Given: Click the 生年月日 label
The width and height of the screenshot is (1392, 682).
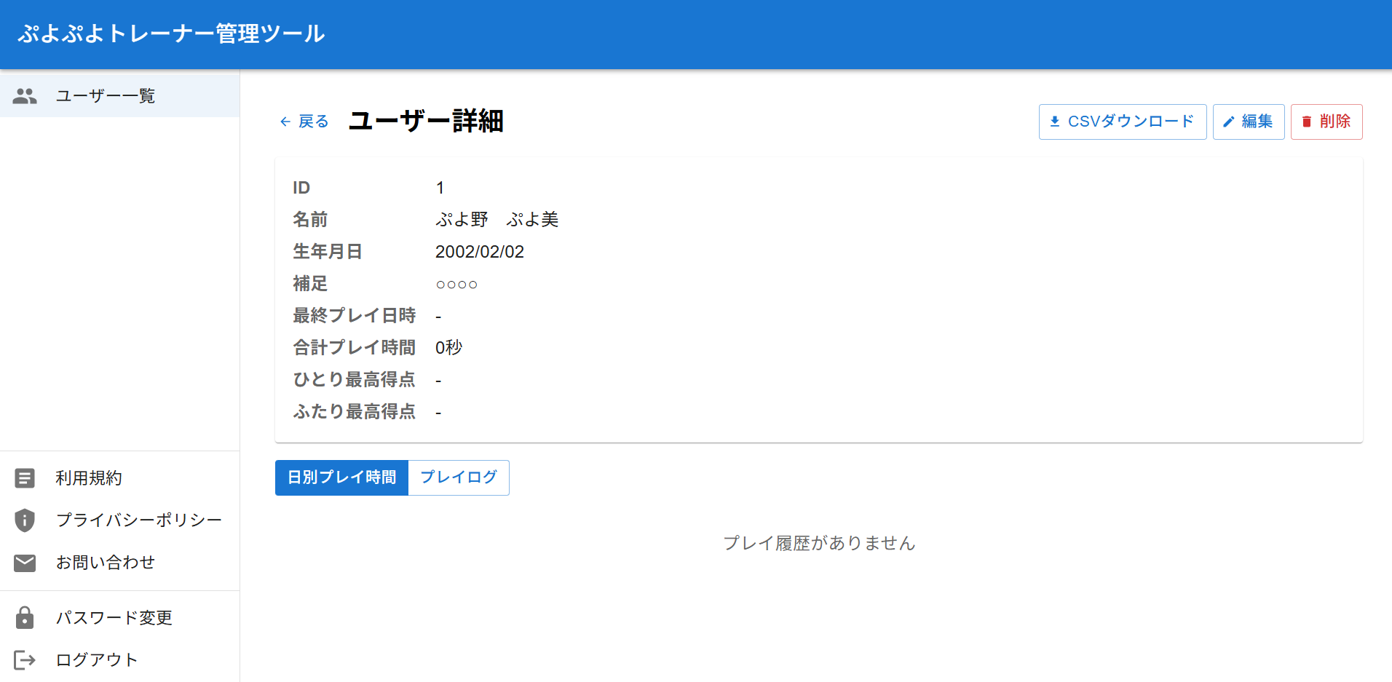Looking at the screenshot, I should (x=328, y=252).
